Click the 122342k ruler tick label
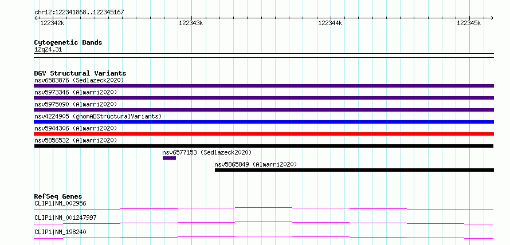The width and height of the screenshot is (510, 245). point(52,23)
